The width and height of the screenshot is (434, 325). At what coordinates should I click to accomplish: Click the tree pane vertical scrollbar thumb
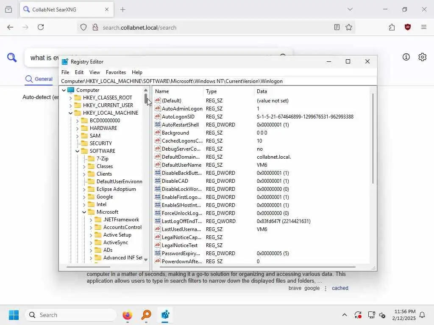pyautogui.click(x=146, y=99)
